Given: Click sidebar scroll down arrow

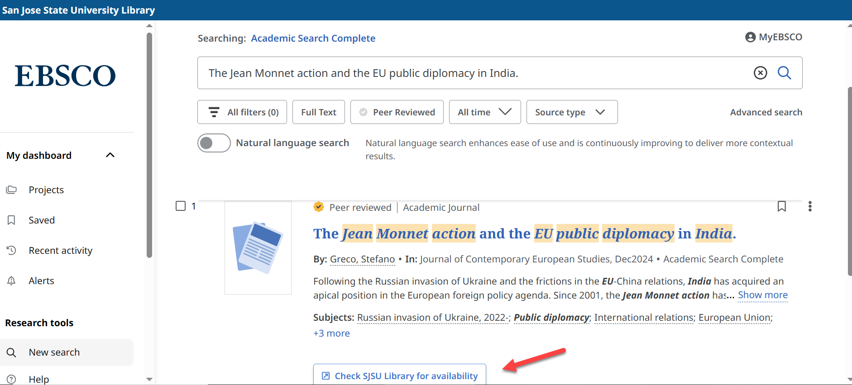Looking at the screenshot, I should tap(149, 379).
